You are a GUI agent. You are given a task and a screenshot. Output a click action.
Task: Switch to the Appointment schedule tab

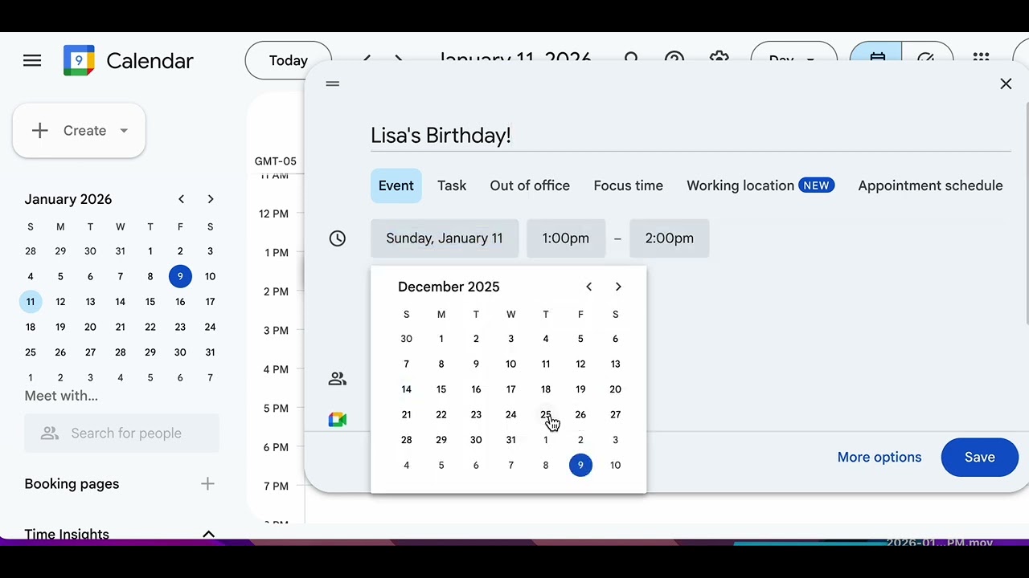[x=930, y=185]
